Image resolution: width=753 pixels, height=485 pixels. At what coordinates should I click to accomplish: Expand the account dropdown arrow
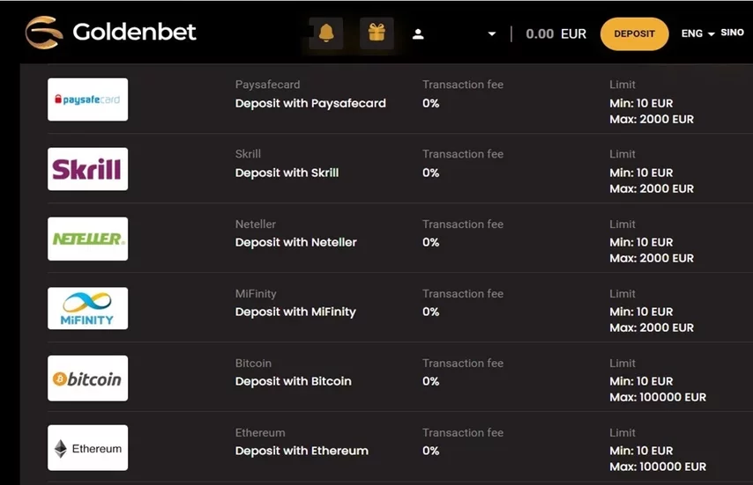[x=492, y=34]
